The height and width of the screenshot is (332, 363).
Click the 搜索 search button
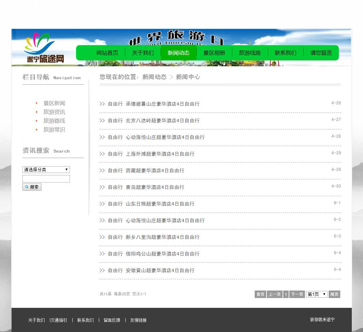32,187
